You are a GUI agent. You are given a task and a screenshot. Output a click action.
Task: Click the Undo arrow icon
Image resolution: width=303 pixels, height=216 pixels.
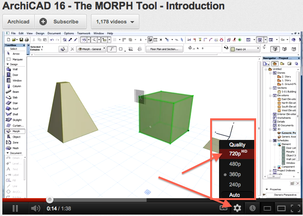tap(52, 40)
